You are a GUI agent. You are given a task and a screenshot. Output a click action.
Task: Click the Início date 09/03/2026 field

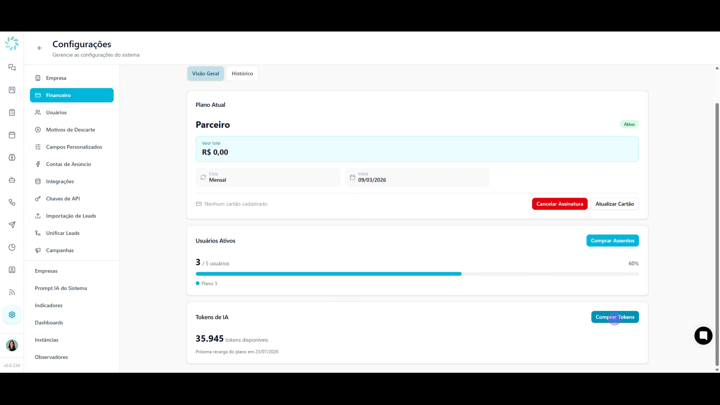pyautogui.click(x=417, y=177)
